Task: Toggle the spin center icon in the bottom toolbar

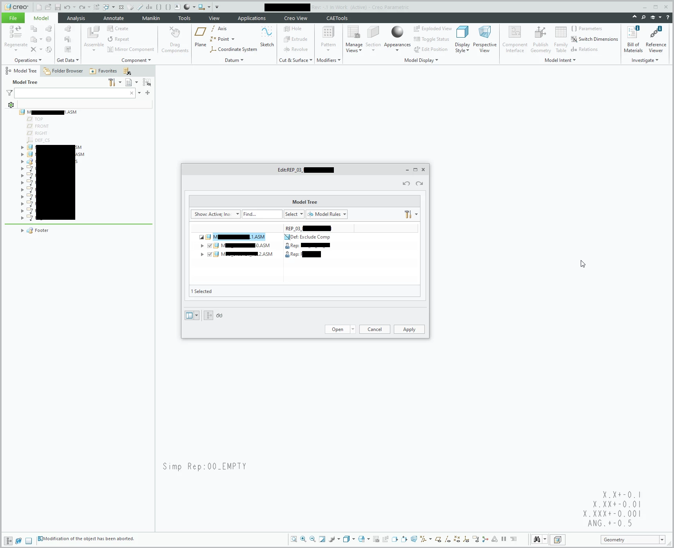Action: coord(485,539)
